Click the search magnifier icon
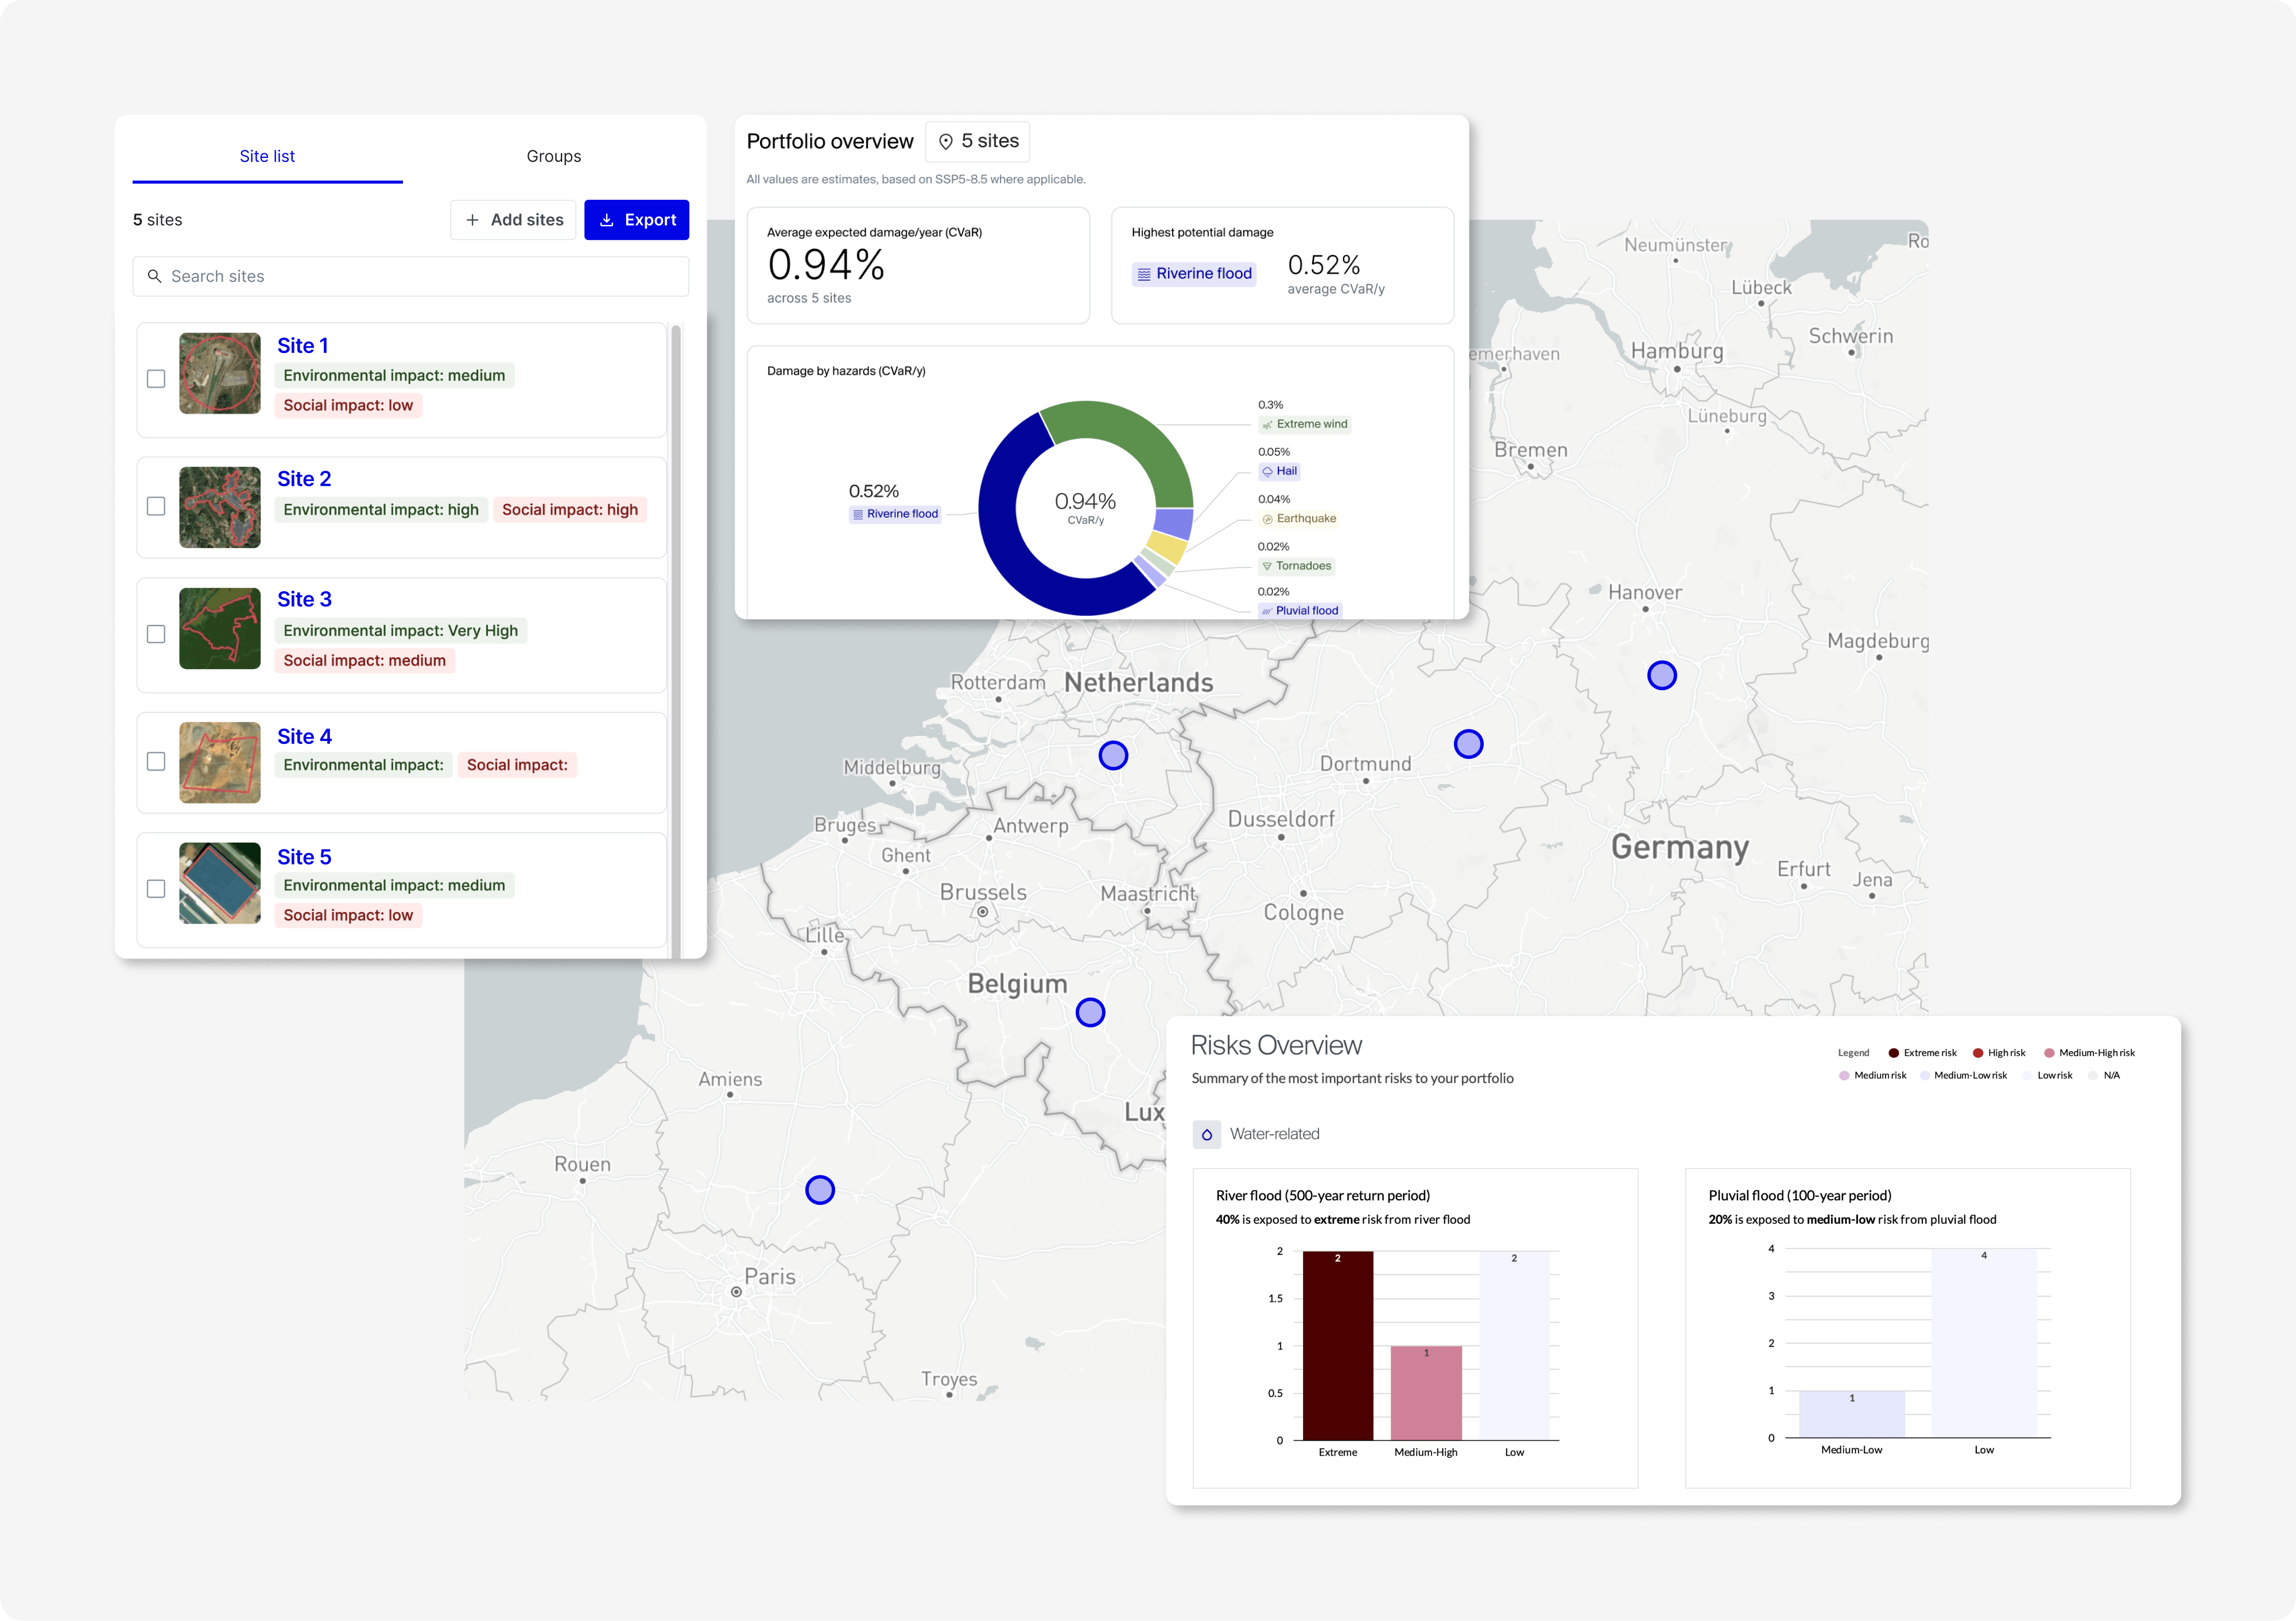The width and height of the screenshot is (2296, 1621). [154, 276]
